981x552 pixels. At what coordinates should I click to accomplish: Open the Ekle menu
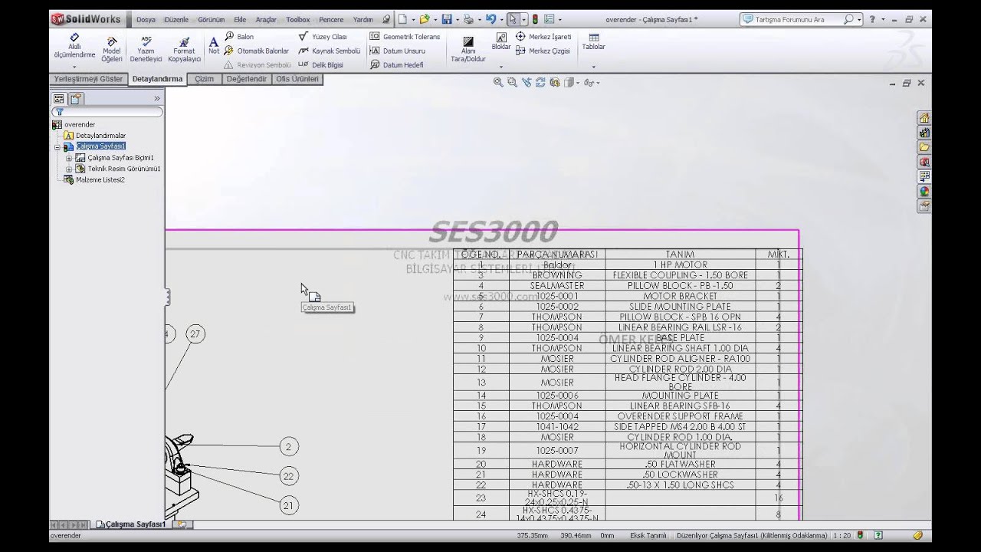[x=240, y=20]
